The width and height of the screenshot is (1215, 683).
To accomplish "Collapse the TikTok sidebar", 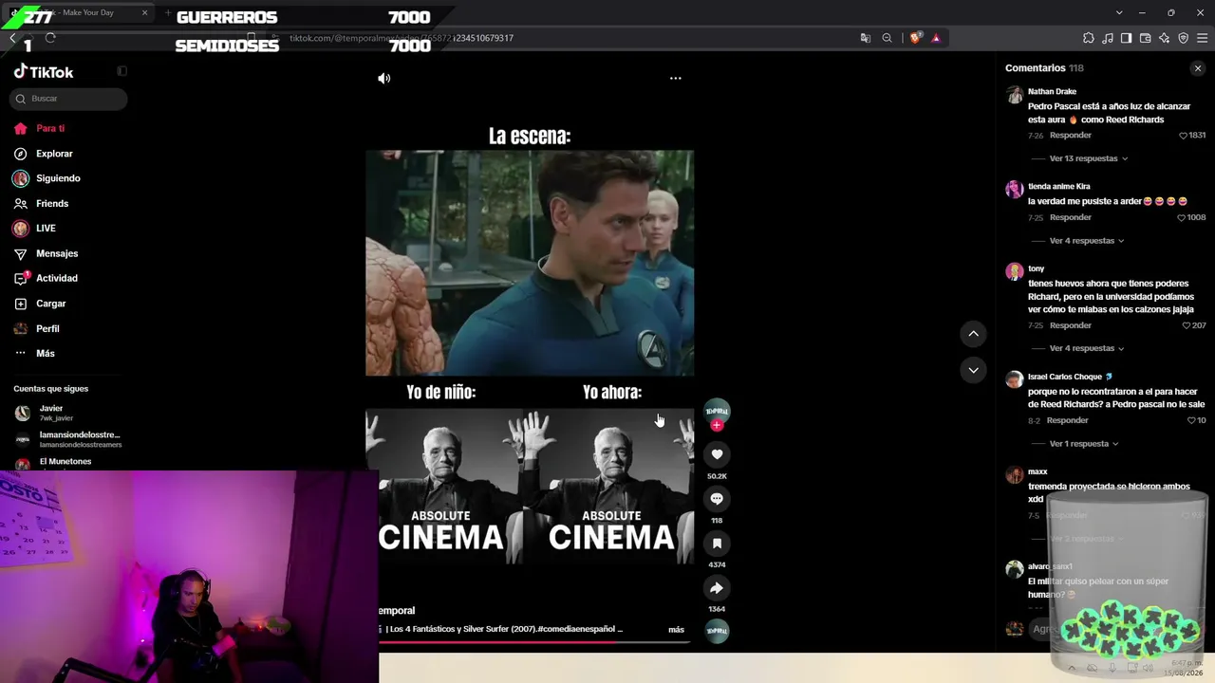I will [121, 71].
